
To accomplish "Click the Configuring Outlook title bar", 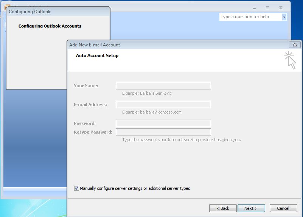I will pyautogui.click(x=58, y=12).
